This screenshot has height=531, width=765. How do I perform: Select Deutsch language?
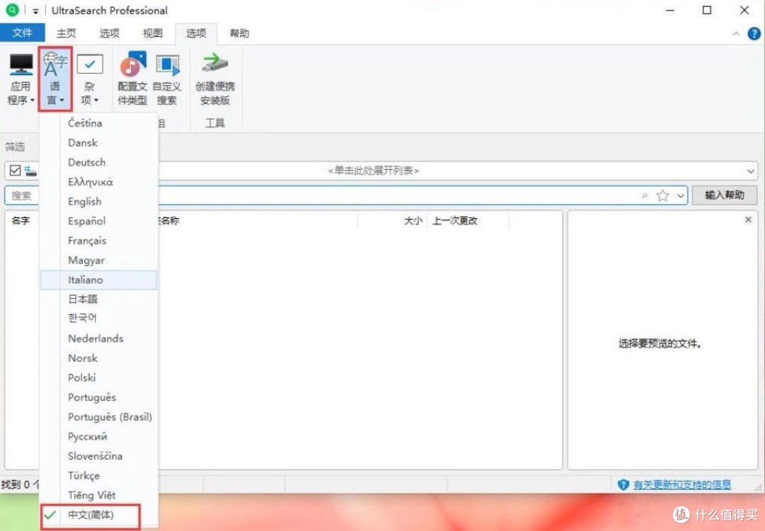(98, 162)
